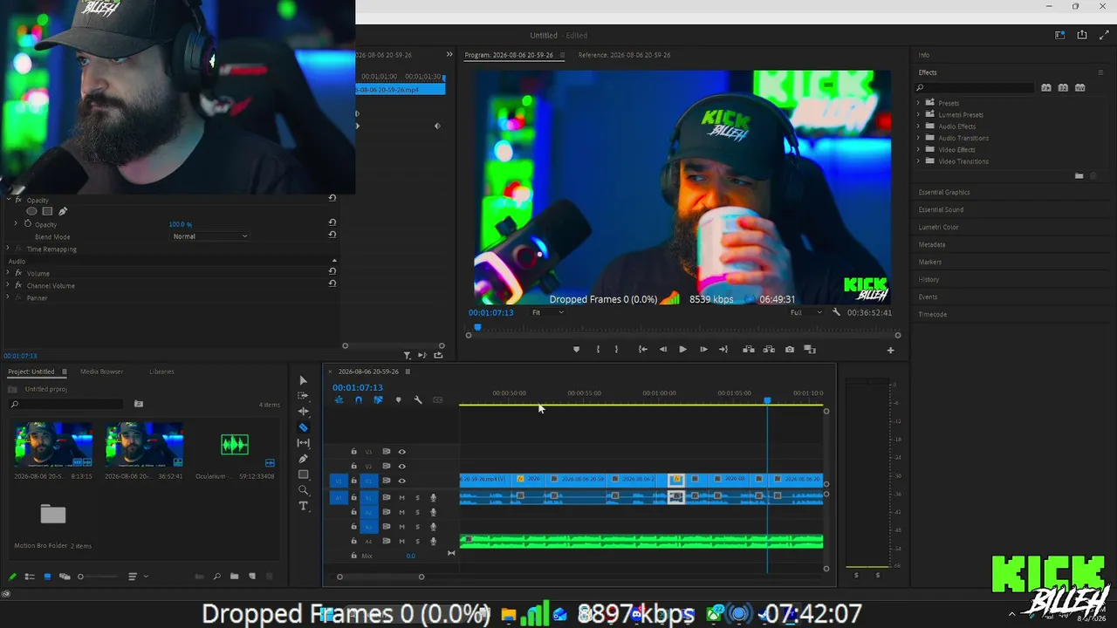The width and height of the screenshot is (1117, 628).
Task: Enable voice-over record on track A2
Action: (433, 512)
